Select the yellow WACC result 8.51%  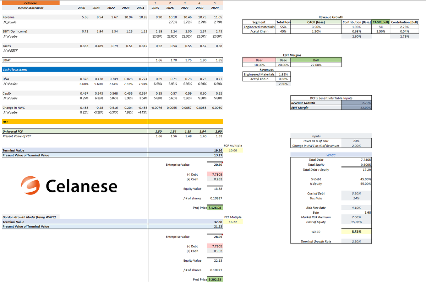(x=356, y=231)
